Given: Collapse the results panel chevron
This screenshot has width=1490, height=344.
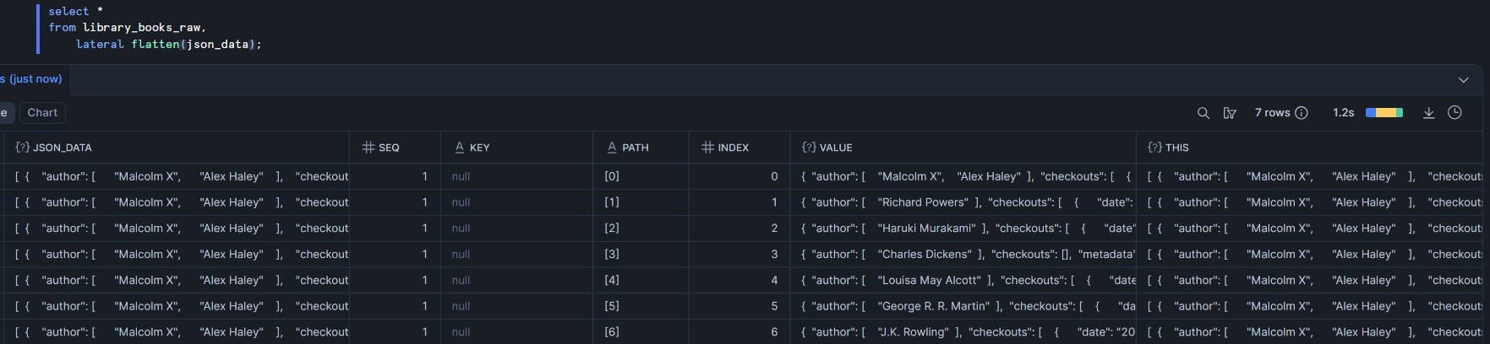Looking at the screenshot, I should coord(1463,80).
